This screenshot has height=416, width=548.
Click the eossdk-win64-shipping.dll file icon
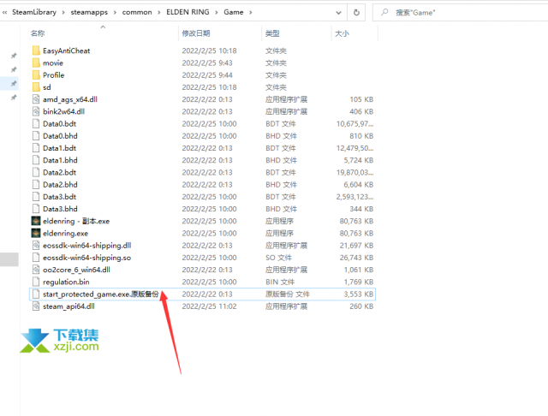coord(36,245)
